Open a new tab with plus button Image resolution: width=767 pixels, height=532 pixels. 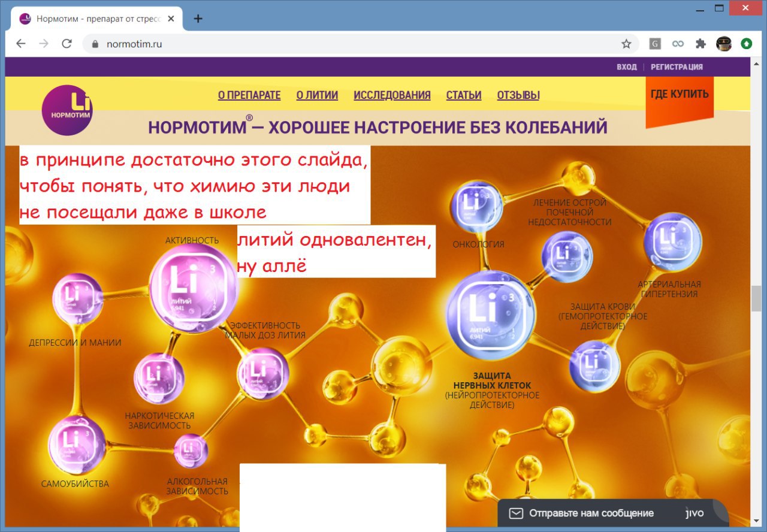tap(198, 19)
